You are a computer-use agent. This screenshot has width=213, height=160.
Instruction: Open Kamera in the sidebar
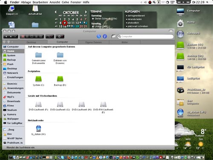[13, 114]
